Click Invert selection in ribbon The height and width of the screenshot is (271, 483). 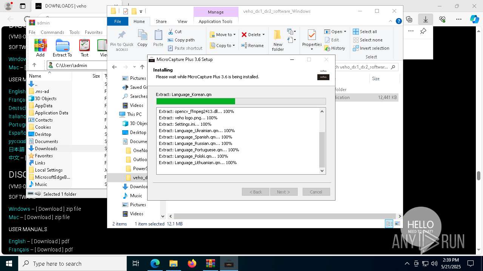coord(371,48)
